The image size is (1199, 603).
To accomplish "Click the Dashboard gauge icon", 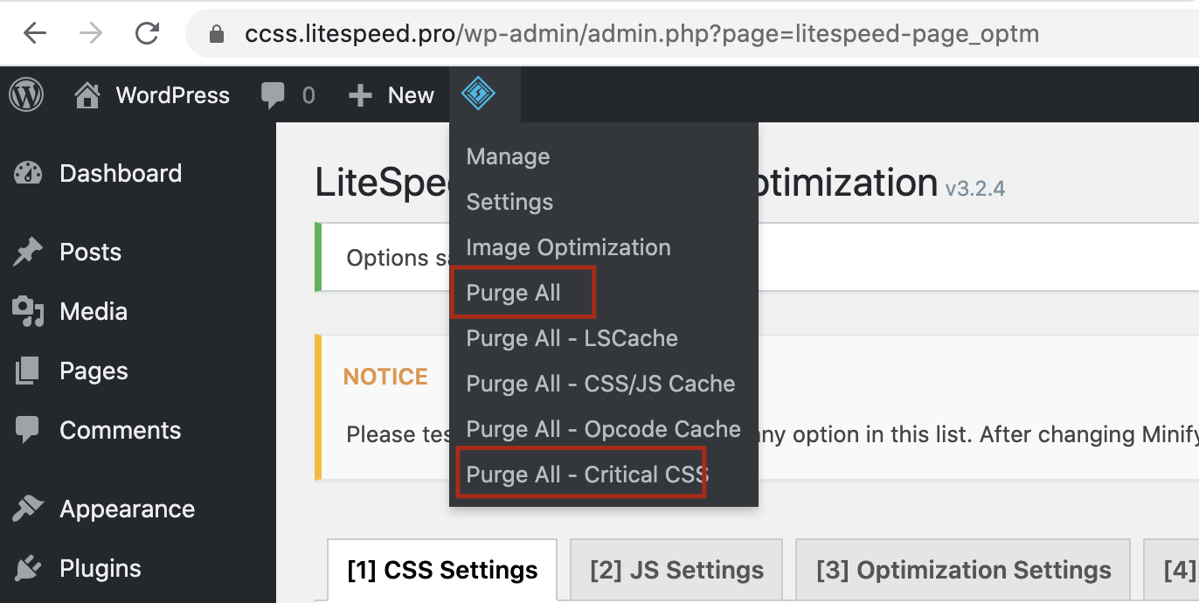I will (28, 173).
